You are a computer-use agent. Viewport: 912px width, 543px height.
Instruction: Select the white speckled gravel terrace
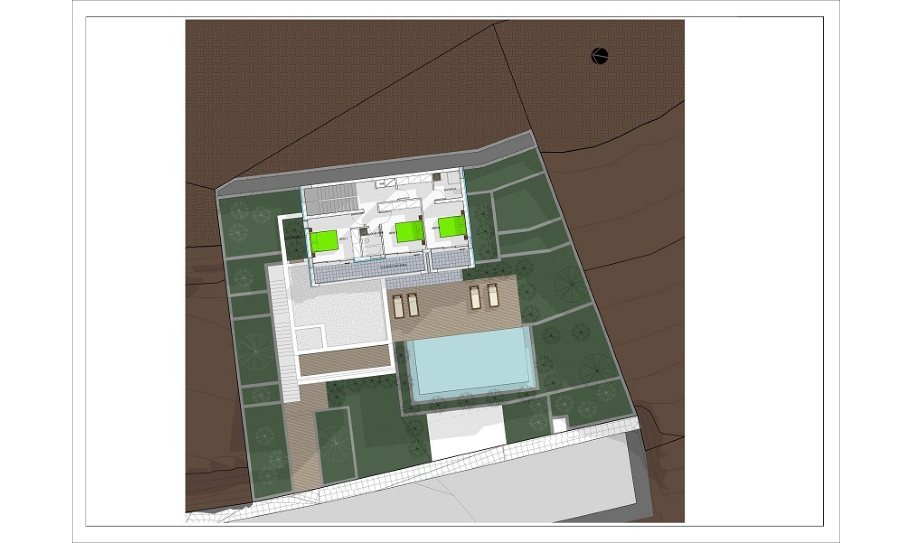click(340, 310)
